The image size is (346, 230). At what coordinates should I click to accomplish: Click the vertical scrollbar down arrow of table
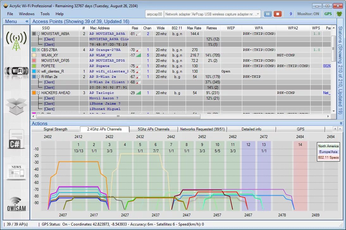(x=333, y=111)
